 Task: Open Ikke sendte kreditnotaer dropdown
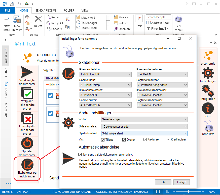click(x=162, y=95)
